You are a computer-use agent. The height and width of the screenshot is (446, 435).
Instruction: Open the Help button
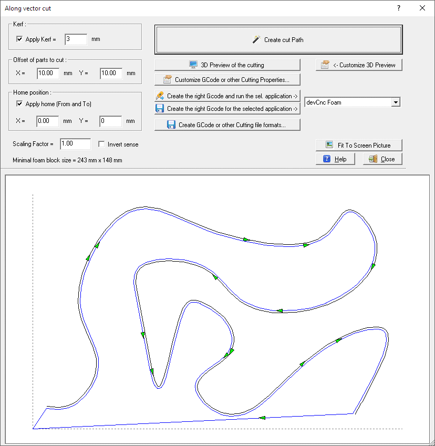click(x=335, y=159)
